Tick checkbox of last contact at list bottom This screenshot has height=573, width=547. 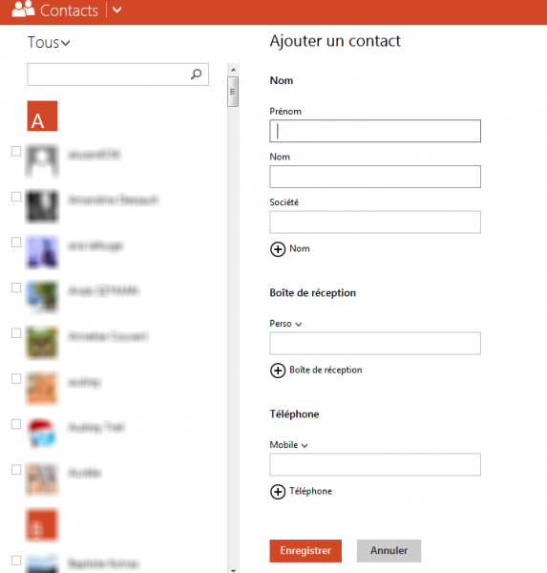coord(16,561)
